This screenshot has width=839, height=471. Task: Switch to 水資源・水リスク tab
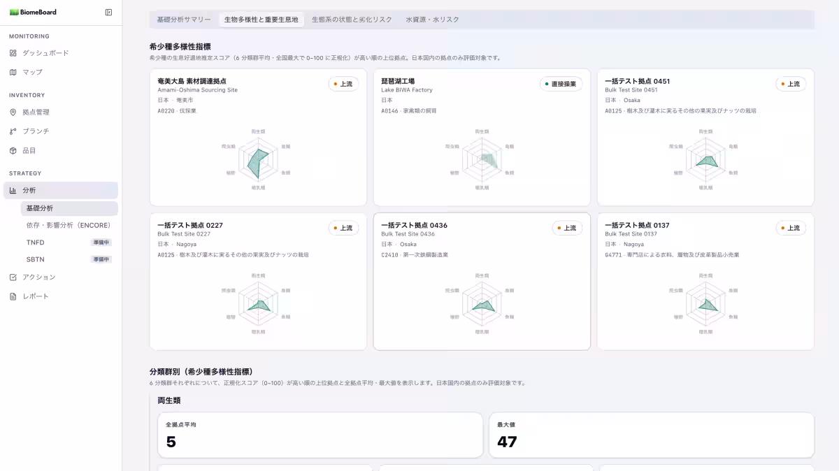click(433, 20)
